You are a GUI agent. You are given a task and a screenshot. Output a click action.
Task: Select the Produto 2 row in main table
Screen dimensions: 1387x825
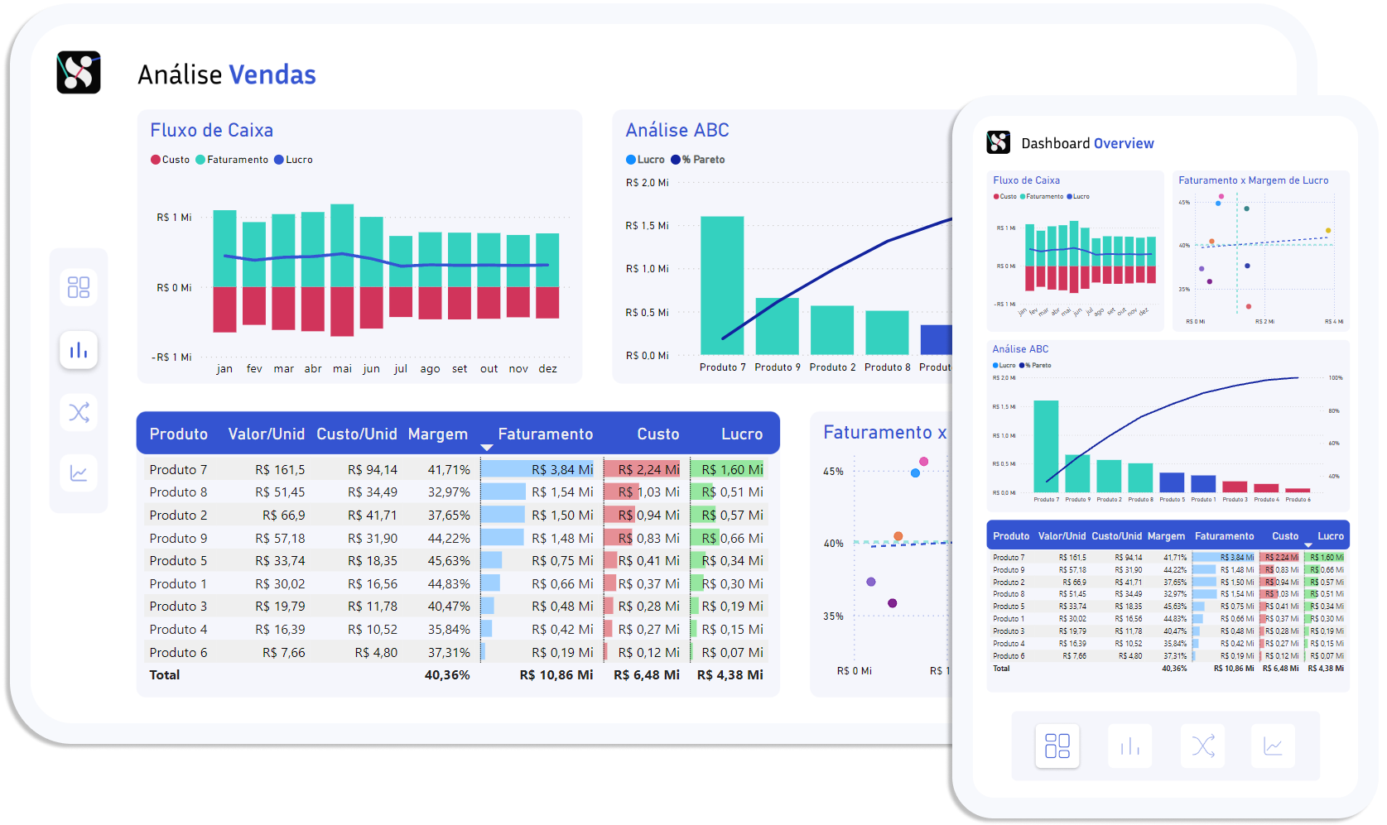pos(458,515)
